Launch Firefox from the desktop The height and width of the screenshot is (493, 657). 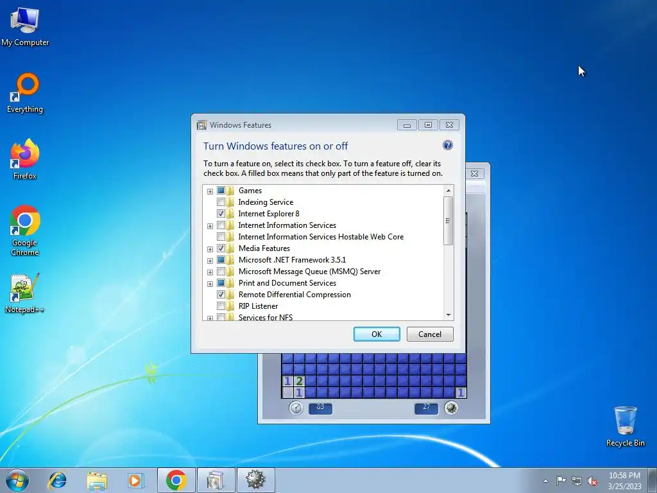pos(25,159)
